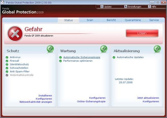Click the red Gefahr danger X icon

pyautogui.click(x=15, y=34)
